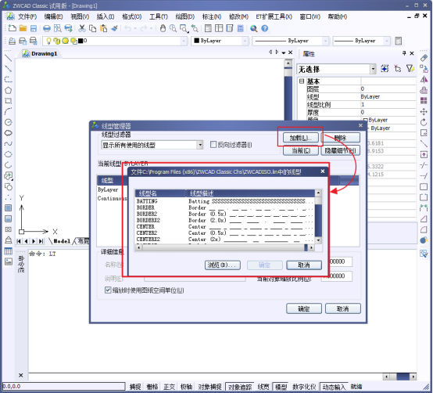Activate the Pan hand tool
Viewport: 433px width, 393px height.
163,28
